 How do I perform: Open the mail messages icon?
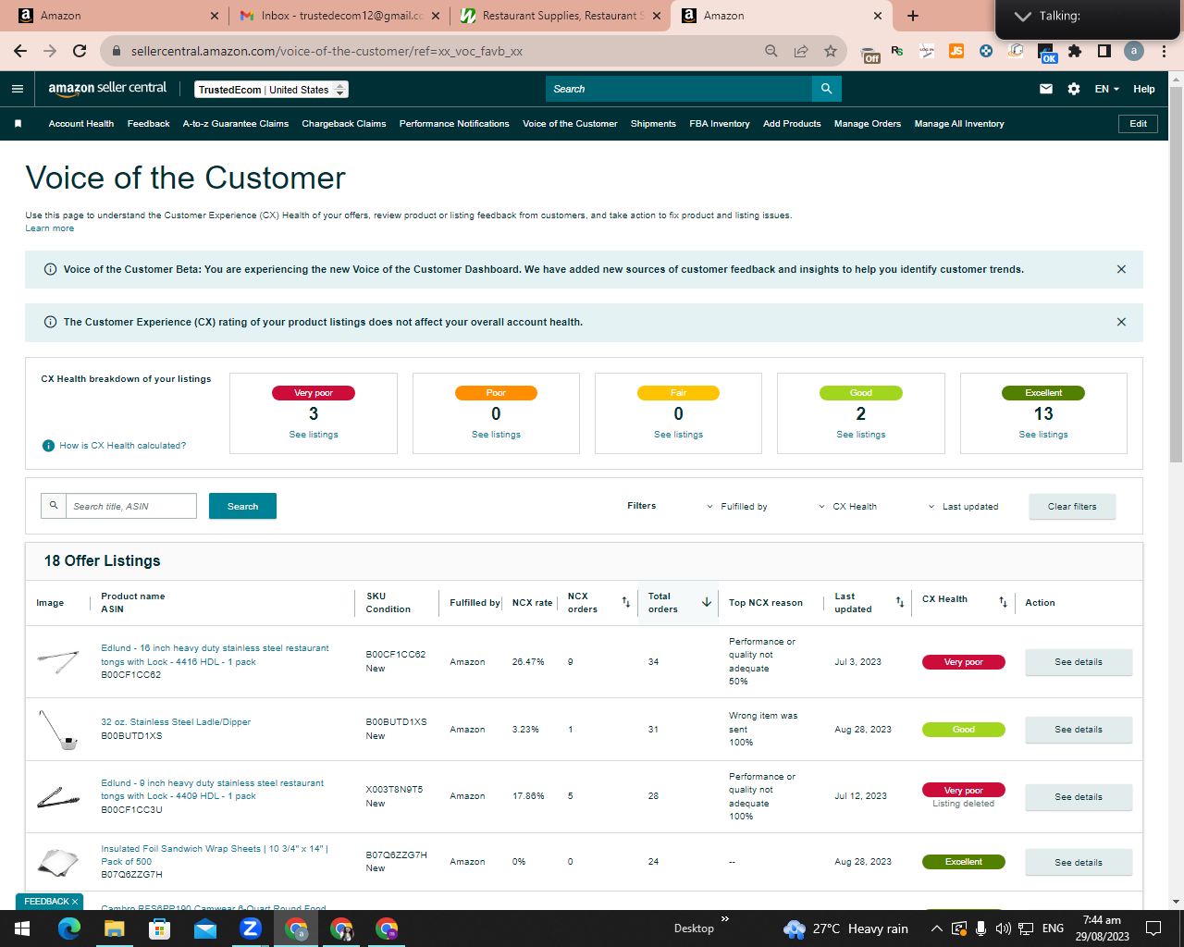click(x=1046, y=89)
